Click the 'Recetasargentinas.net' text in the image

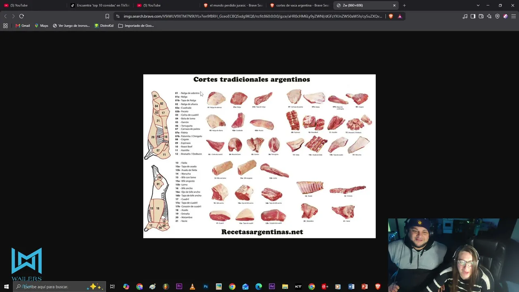point(262,232)
